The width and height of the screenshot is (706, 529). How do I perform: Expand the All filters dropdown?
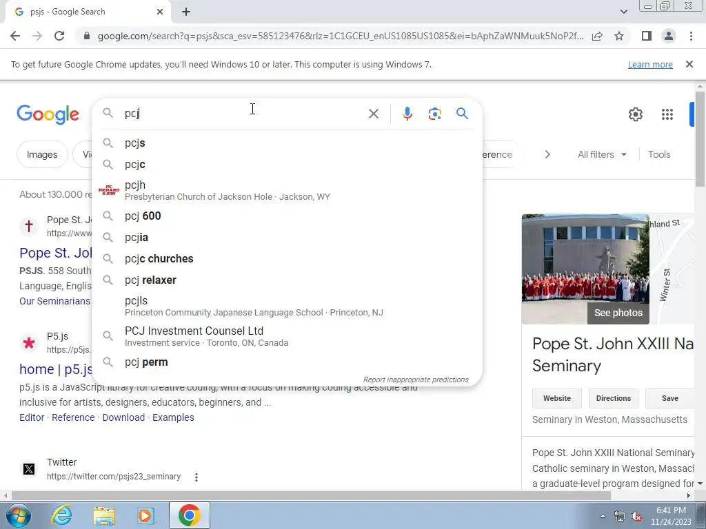click(602, 154)
